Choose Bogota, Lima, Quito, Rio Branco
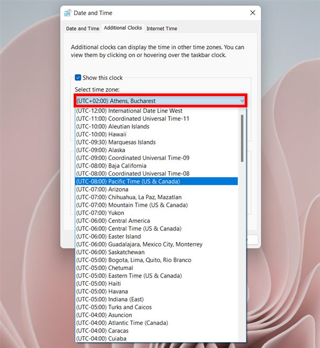The width and height of the screenshot is (320, 348). pos(157,260)
